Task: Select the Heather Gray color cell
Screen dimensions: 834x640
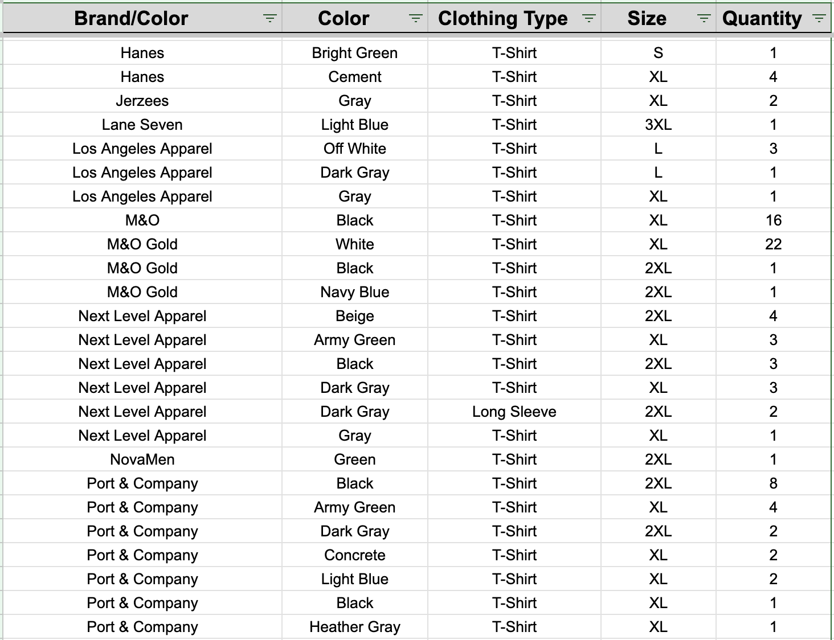Action: (x=355, y=627)
